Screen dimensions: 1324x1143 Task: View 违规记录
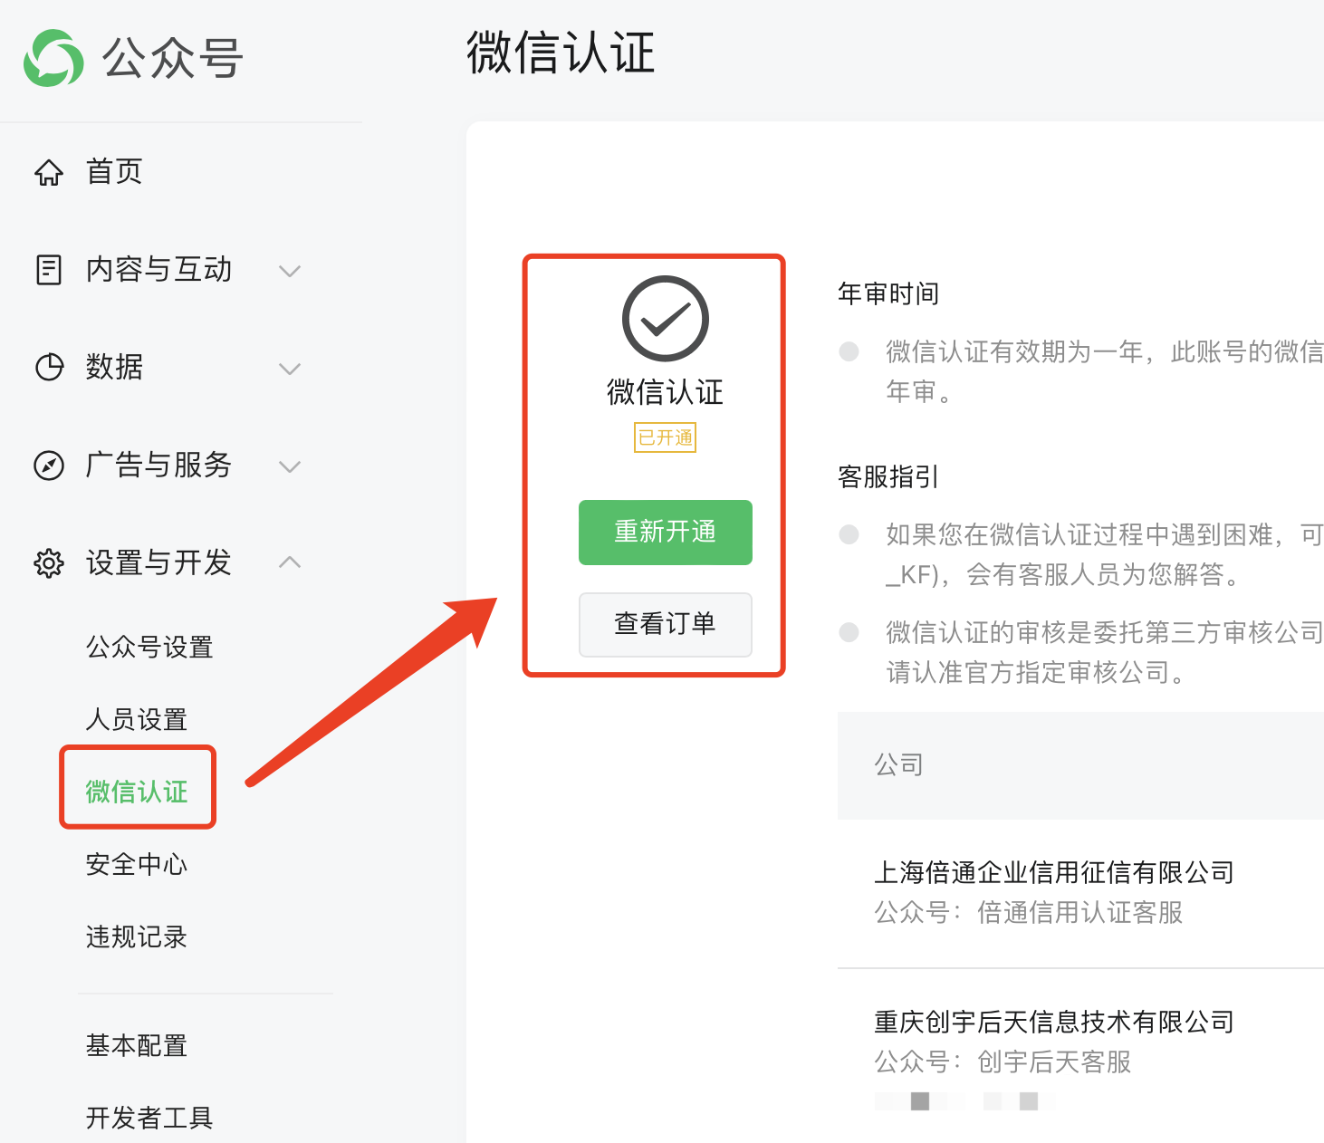coord(137,937)
